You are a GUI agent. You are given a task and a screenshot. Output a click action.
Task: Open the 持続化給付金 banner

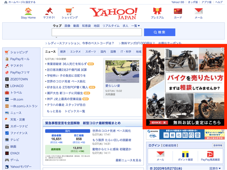pyautogui.click(x=185, y=134)
